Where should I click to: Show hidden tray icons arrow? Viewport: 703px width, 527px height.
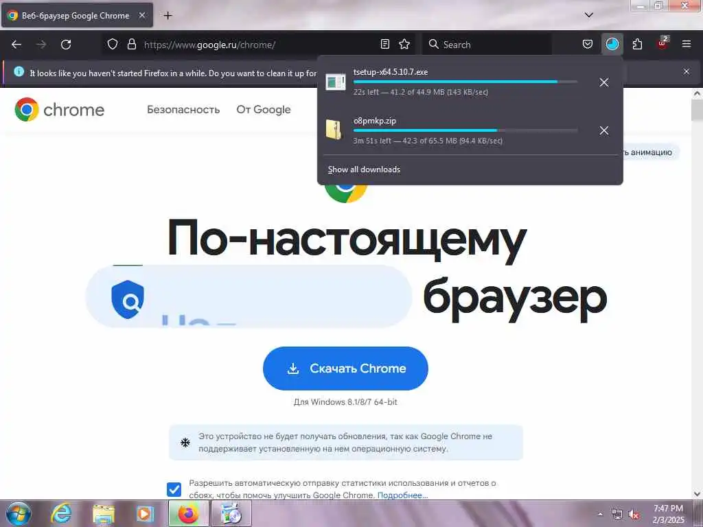(x=600, y=514)
